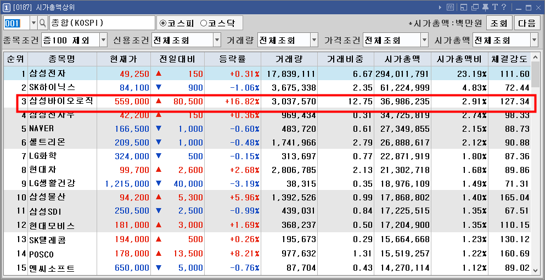
Task: Click the 17,839,111 volume cell
Action: (291, 74)
